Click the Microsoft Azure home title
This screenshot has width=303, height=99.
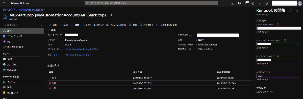coord(20,3)
